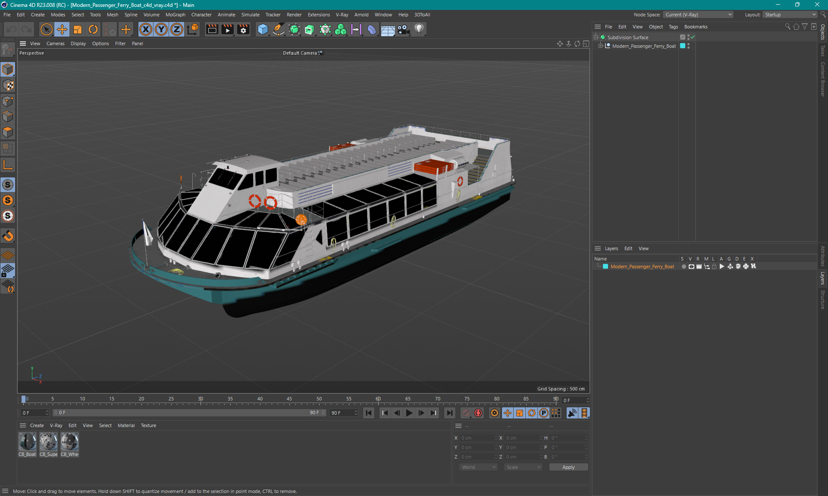The width and height of the screenshot is (828, 496).
Task: Activate the Move tool in top toolbar
Action: click(x=62, y=29)
